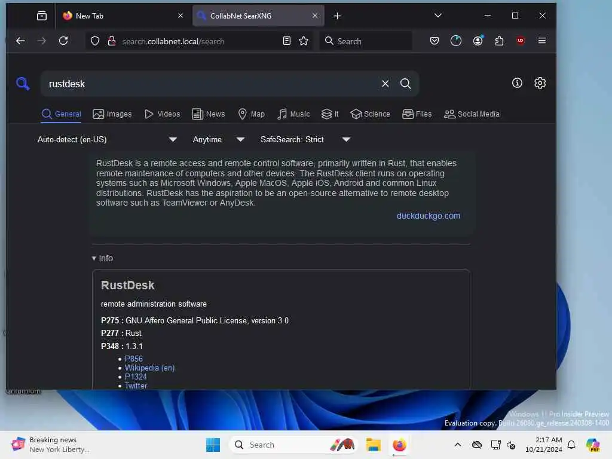The width and height of the screenshot is (612, 459).
Task: Select the Music search category
Action: (293, 114)
